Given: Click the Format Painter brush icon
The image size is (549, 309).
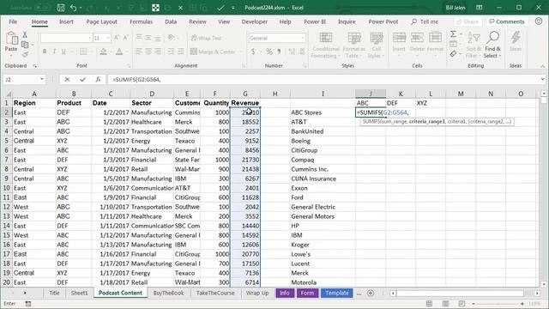Looking at the screenshot, I should (25, 55).
